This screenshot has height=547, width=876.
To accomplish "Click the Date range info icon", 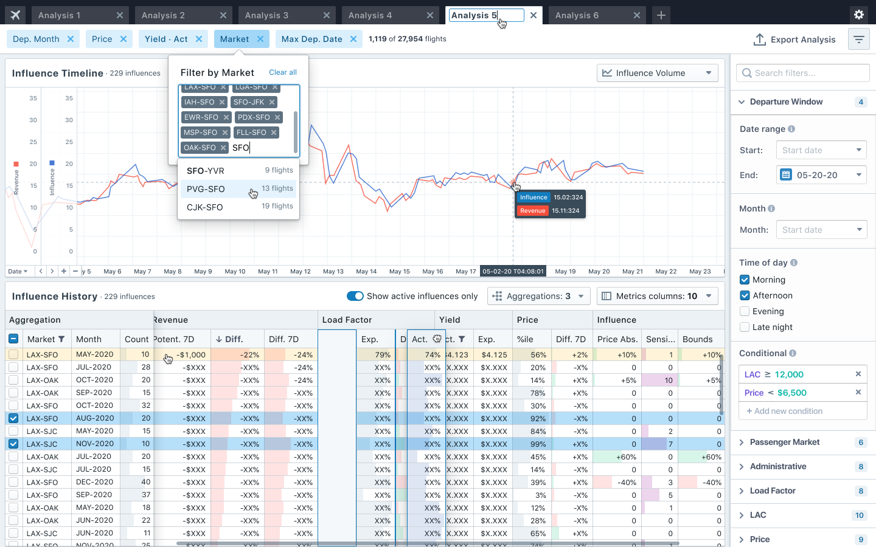I will 791,129.
